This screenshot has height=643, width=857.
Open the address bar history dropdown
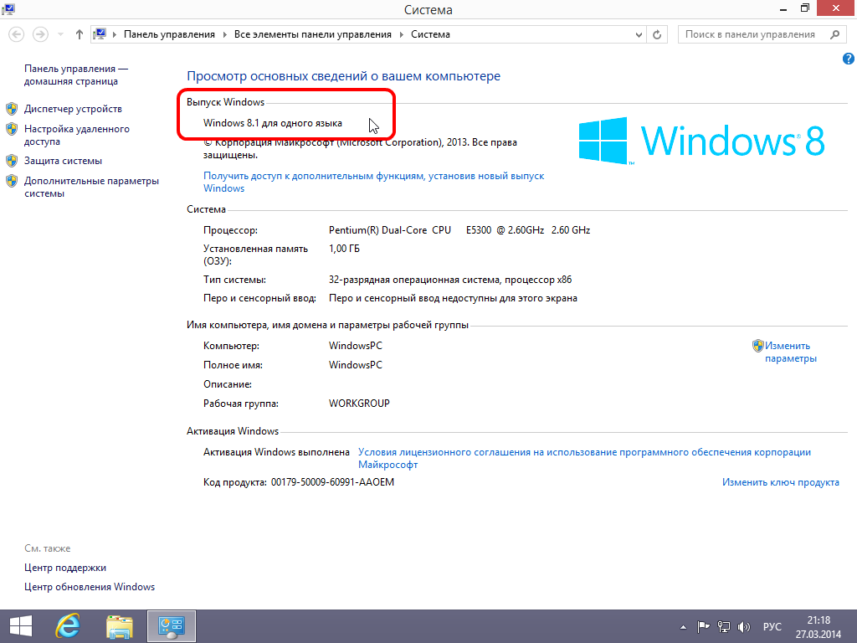[x=639, y=34]
